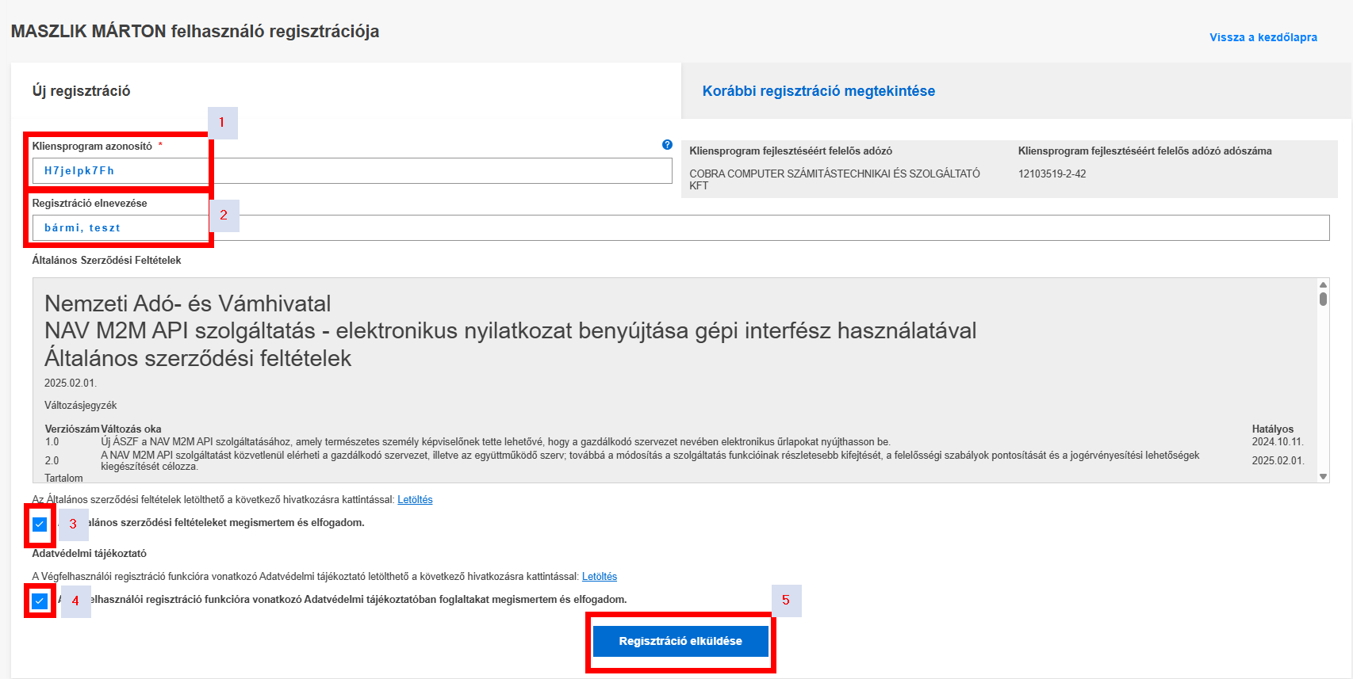Click the numbered marker 3 label
This screenshot has height=679, width=1353.
(x=73, y=525)
